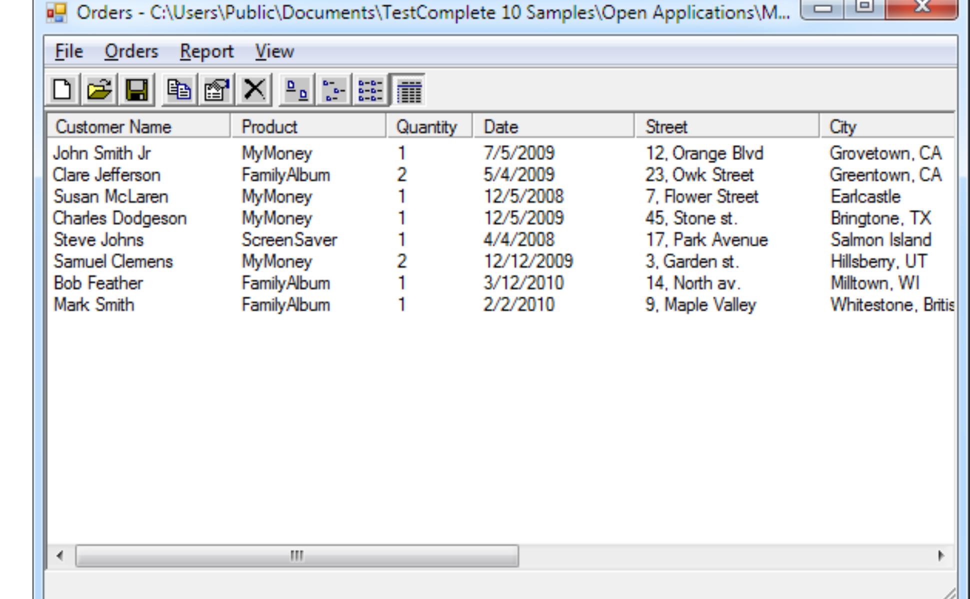Select the Susan McLaren order row
The height and width of the screenshot is (599, 970).
coord(110,197)
